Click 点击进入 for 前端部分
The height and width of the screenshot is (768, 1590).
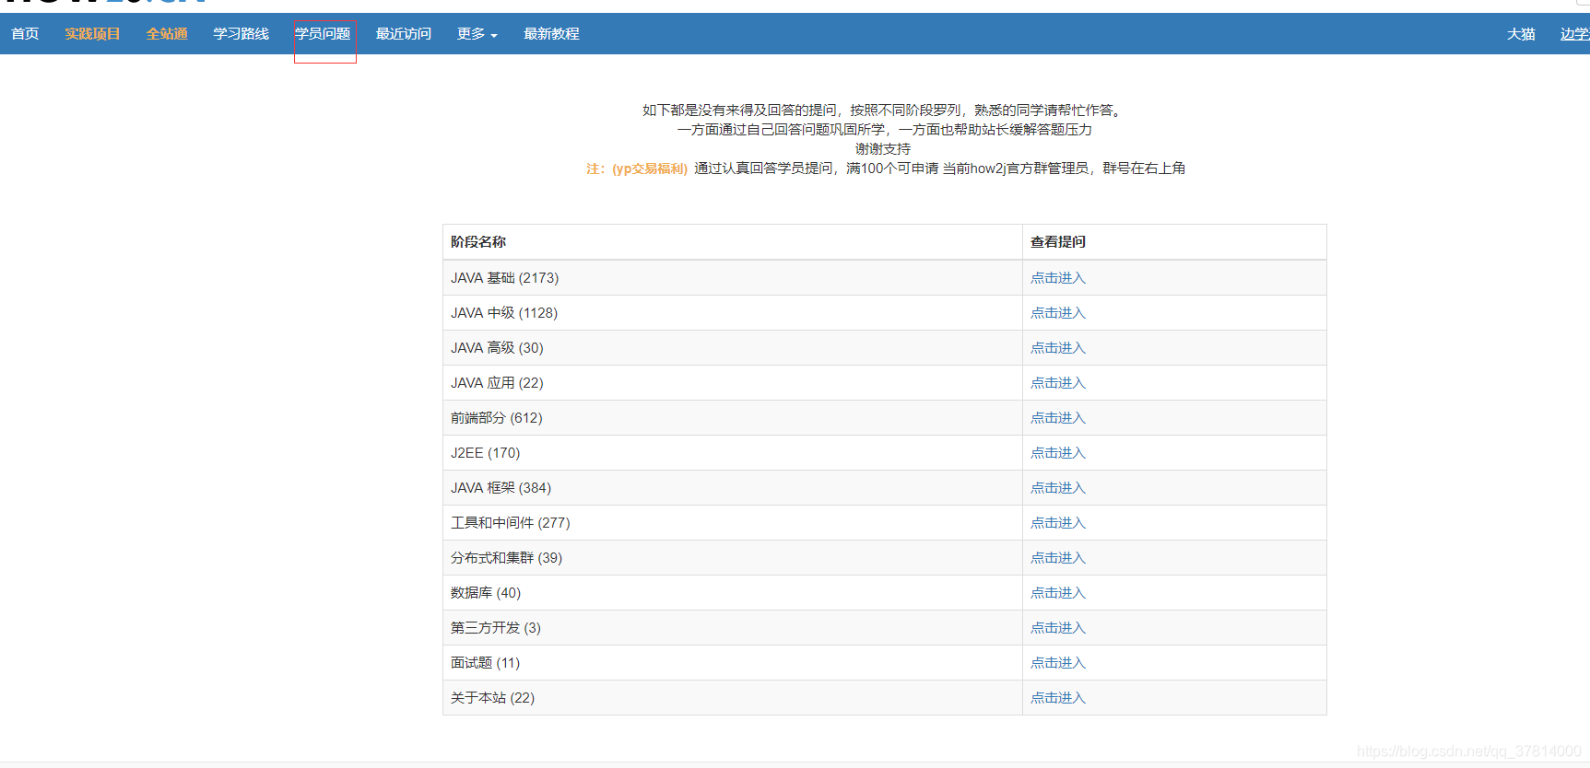1058,418
